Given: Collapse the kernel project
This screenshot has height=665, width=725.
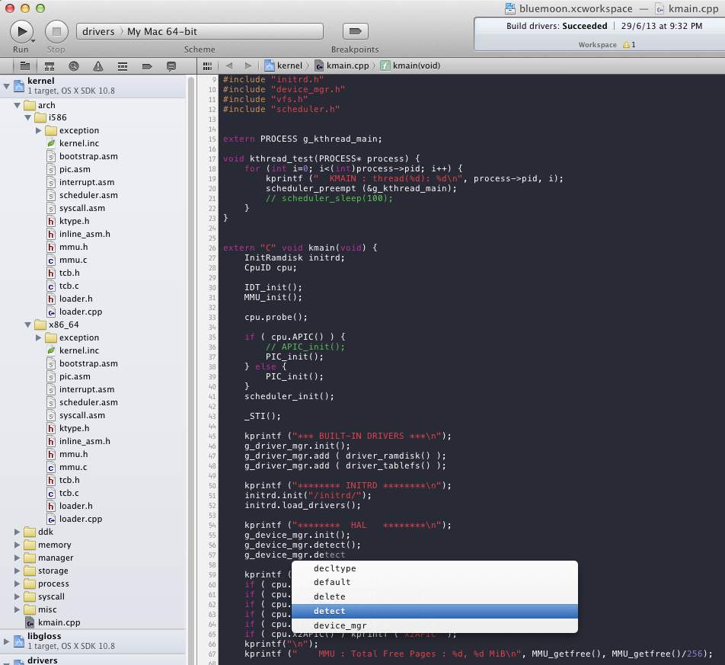Looking at the screenshot, I should (6, 85).
